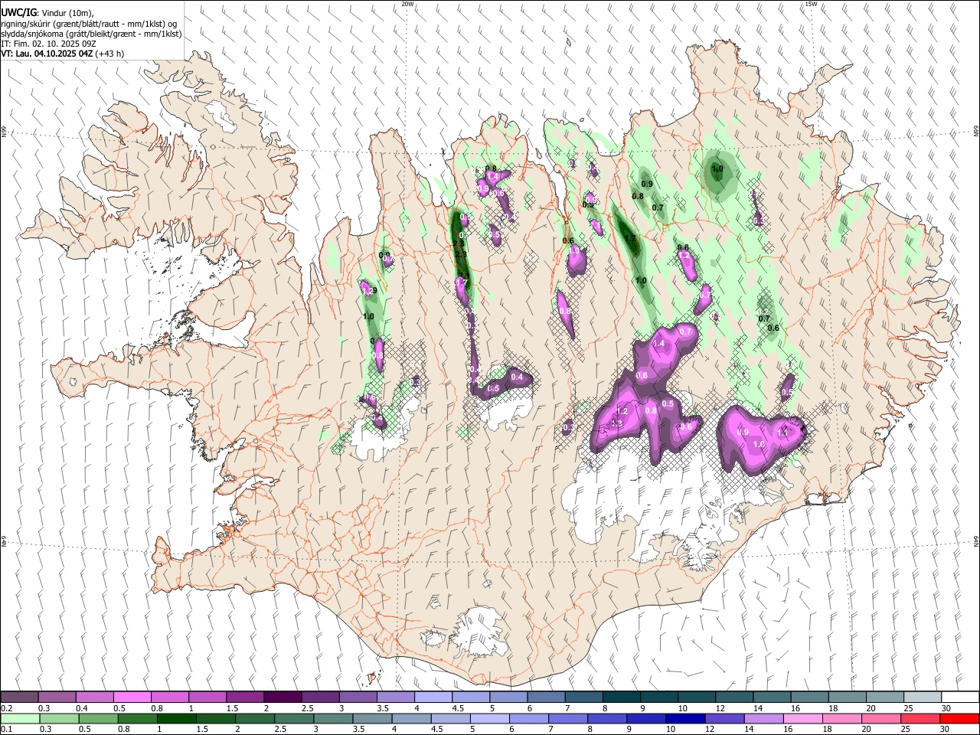
Task: Click the 'IT: Fim. 02. 10. 2025 09Z' line
Action: [48, 44]
